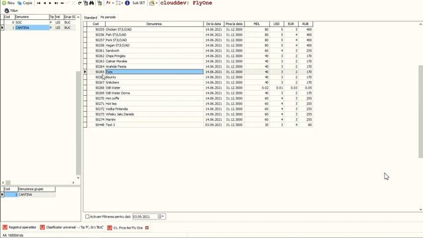Click the Sub SET button

click(x=138, y=3)
